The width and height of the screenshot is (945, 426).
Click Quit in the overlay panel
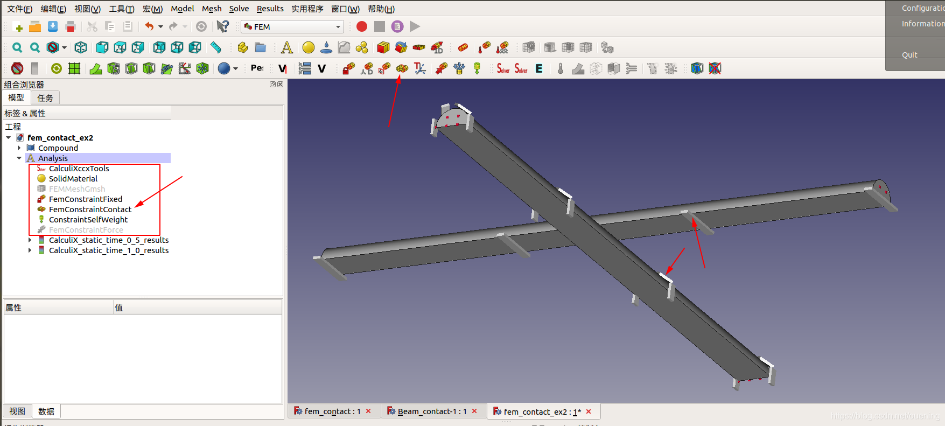(909, 55)
